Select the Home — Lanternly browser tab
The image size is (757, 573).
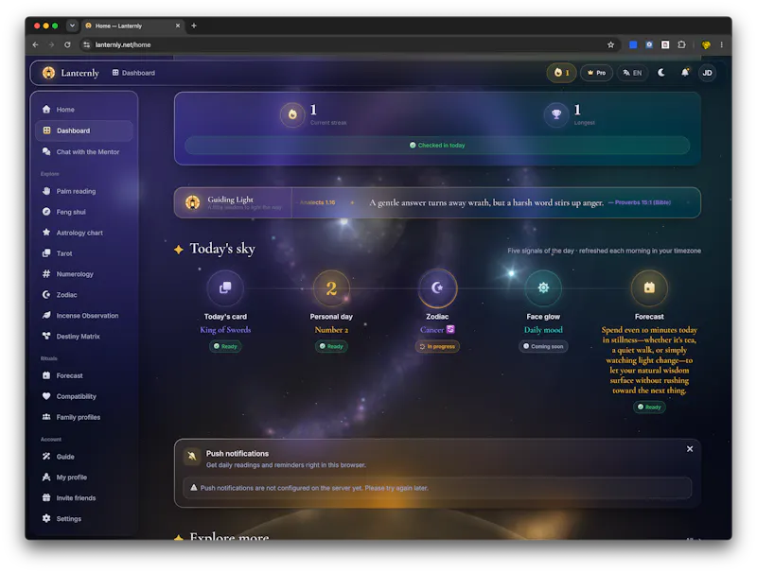coord(132,26)
